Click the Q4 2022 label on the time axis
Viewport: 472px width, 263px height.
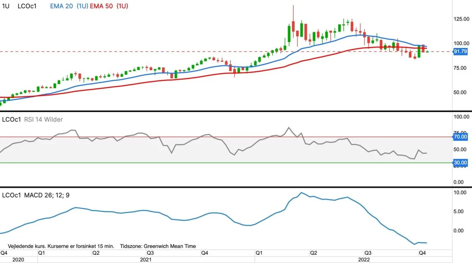423,253
